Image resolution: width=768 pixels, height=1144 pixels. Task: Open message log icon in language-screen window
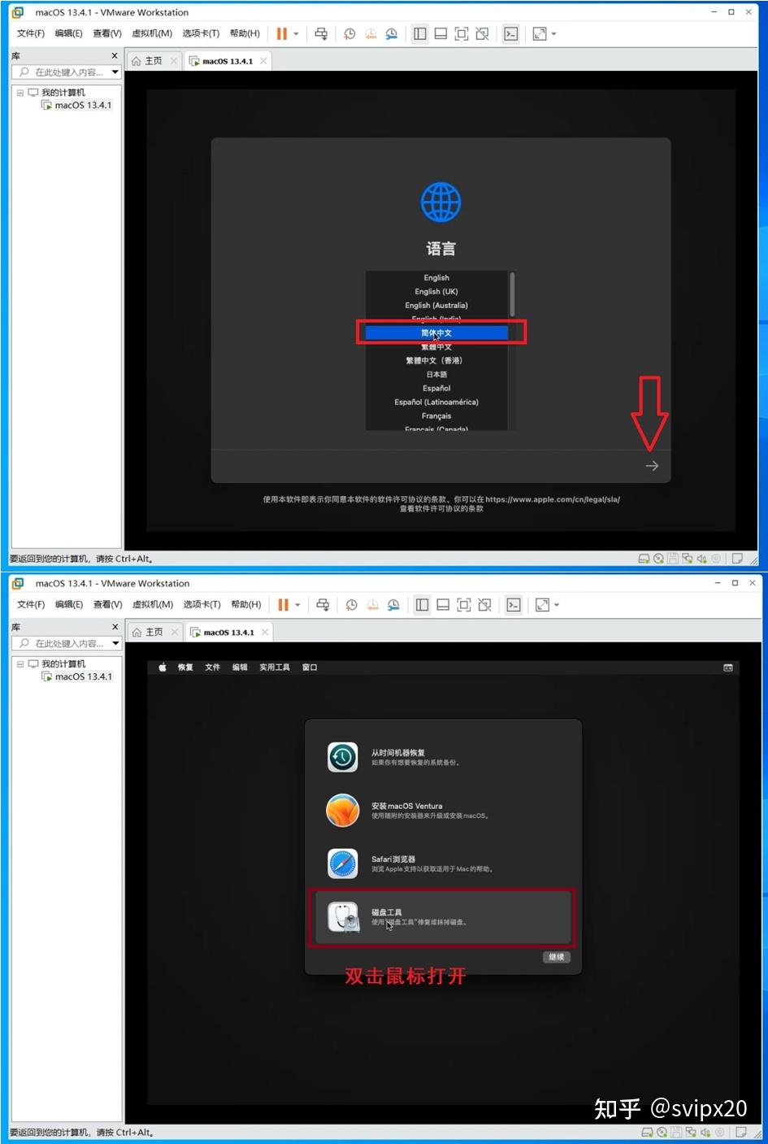coord(738,559)
